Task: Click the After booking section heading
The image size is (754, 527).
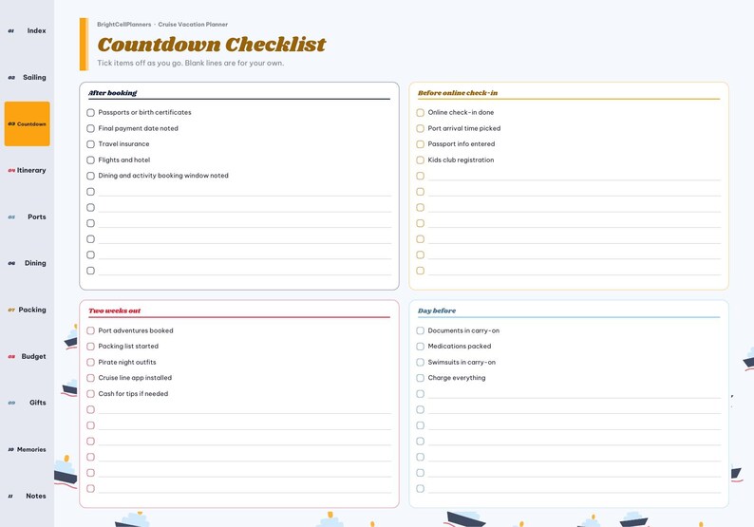Action: point(112,93)
